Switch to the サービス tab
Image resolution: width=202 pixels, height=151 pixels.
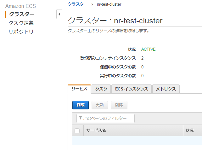pyautogui.click(x=79, y=89)
